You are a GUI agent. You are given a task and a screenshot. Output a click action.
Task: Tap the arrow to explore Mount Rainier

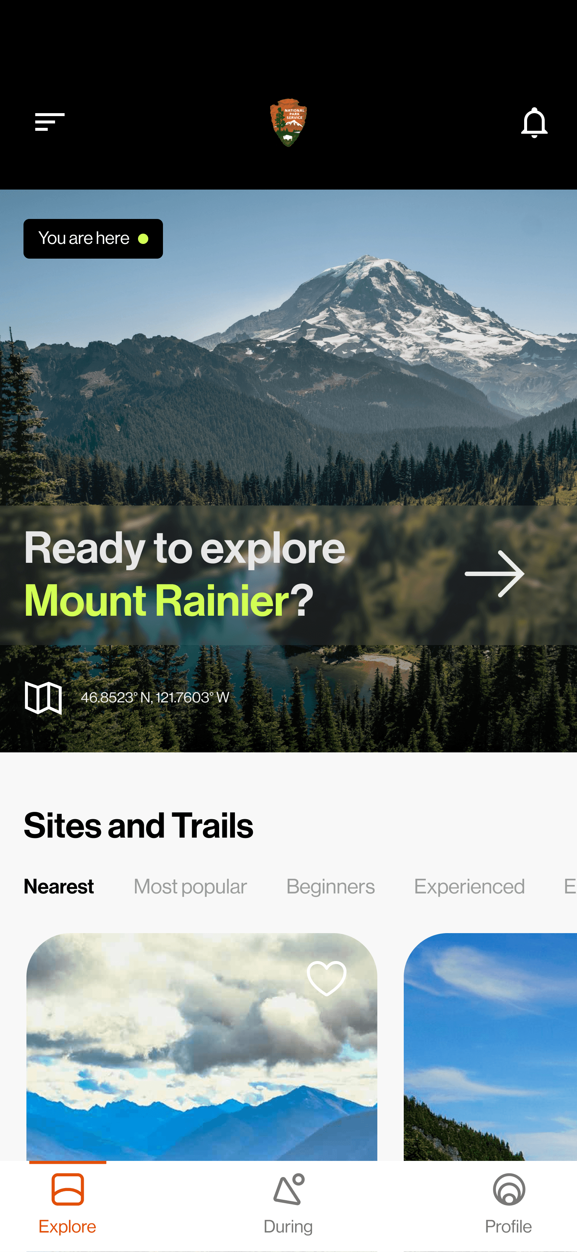point(494,574)
